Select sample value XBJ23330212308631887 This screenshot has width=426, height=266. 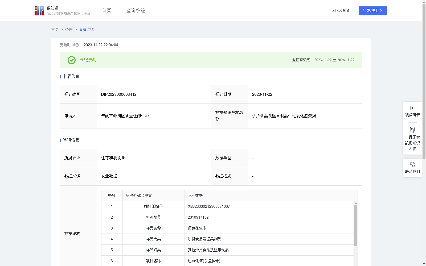(209, 206)
